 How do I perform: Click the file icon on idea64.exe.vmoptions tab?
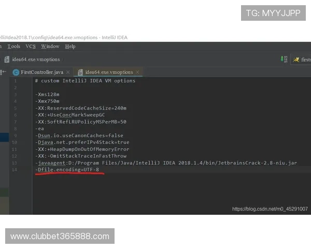[x=80, y=72]
